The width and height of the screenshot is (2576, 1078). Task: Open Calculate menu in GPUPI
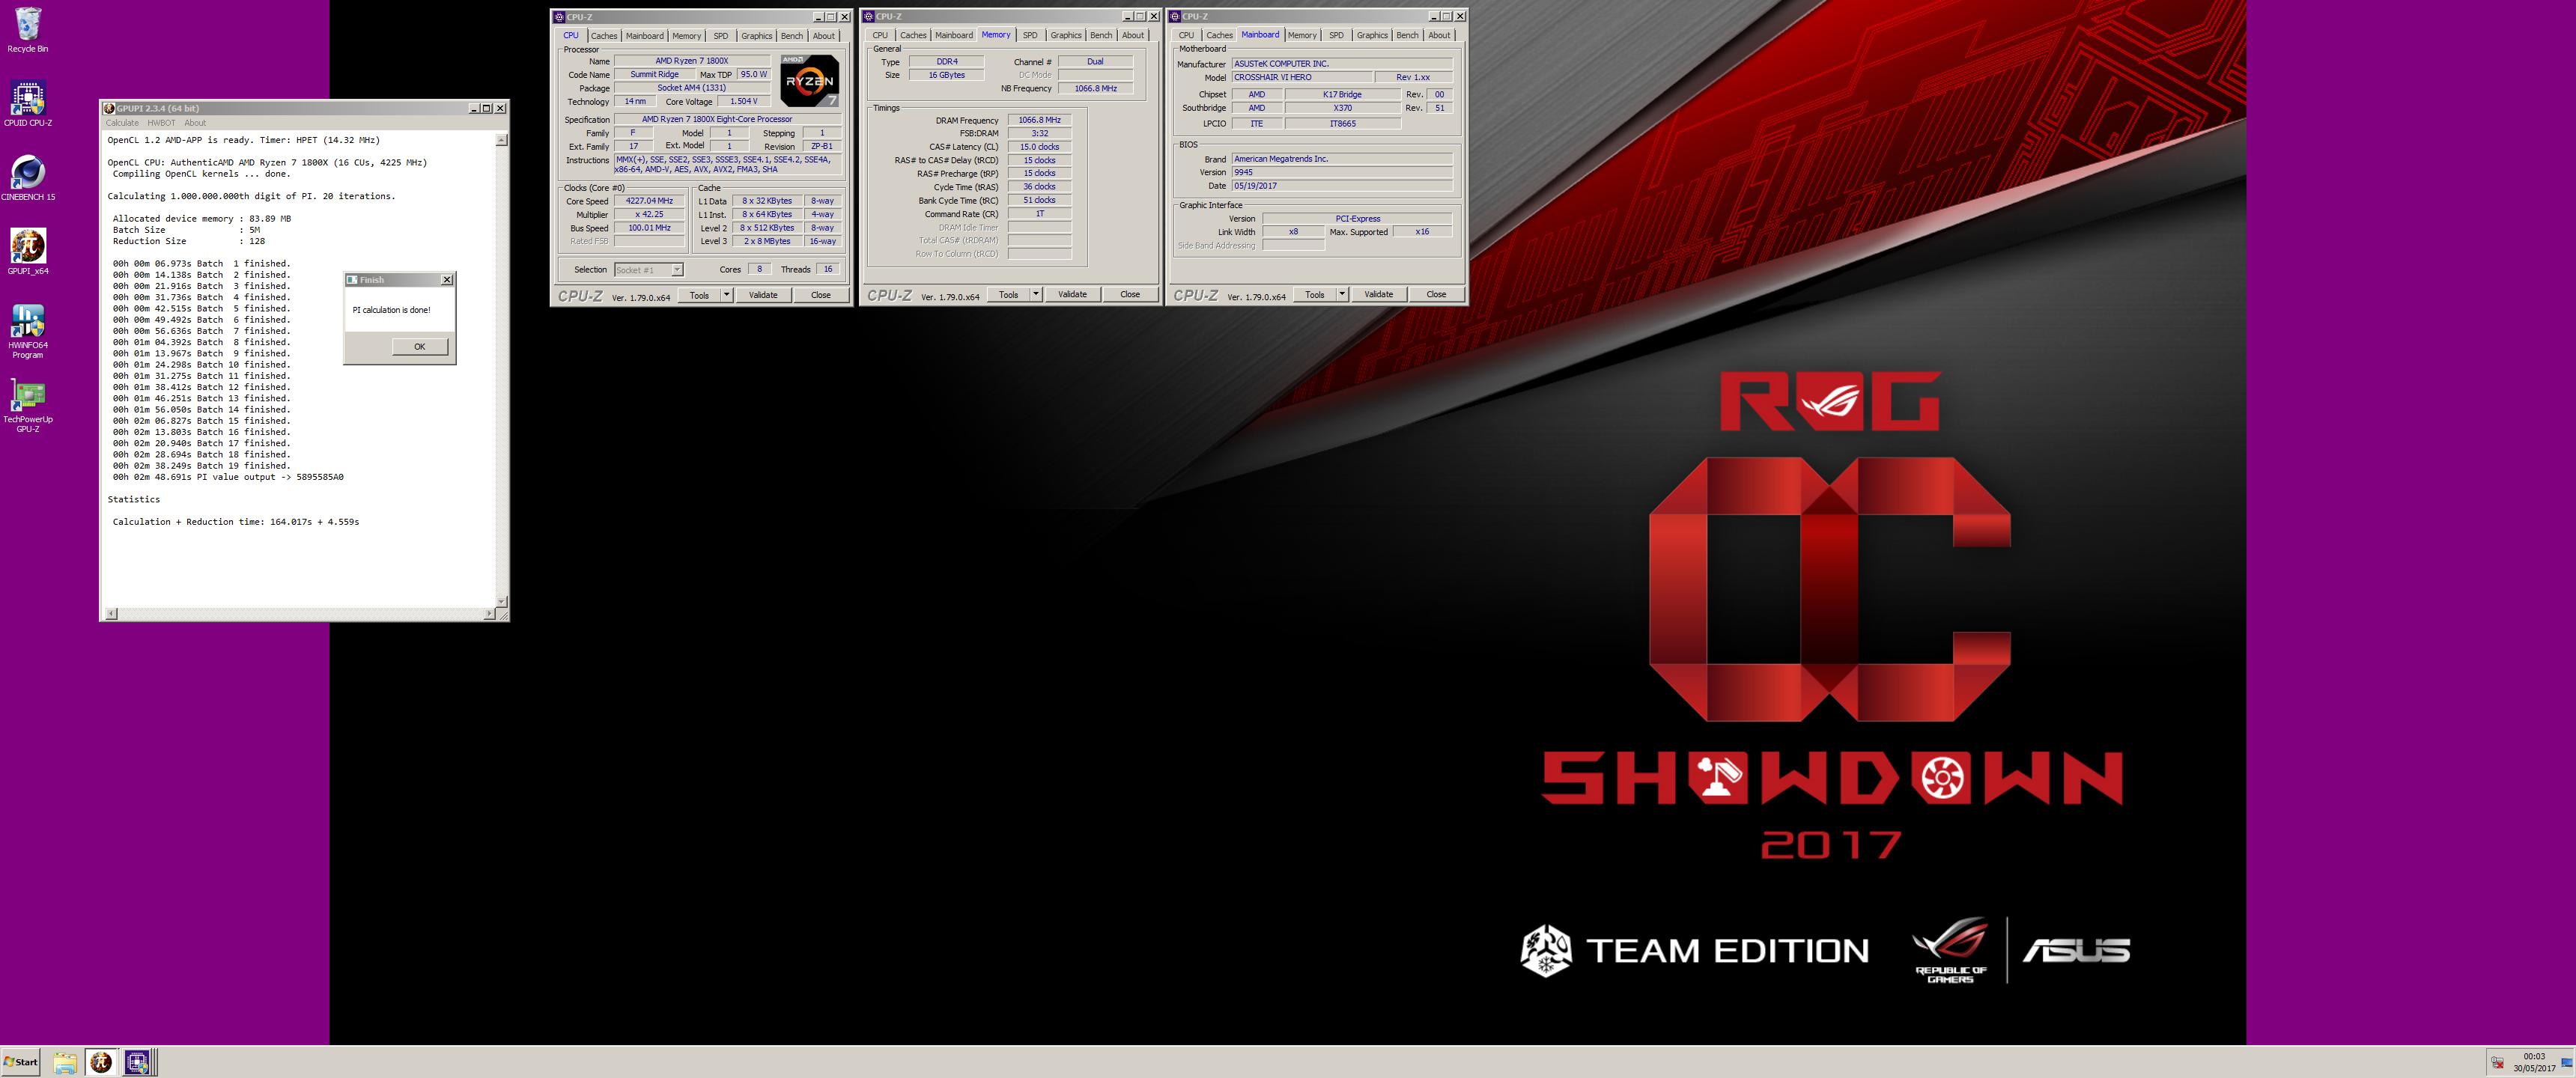pyautogui.click(x=123, y=123)
